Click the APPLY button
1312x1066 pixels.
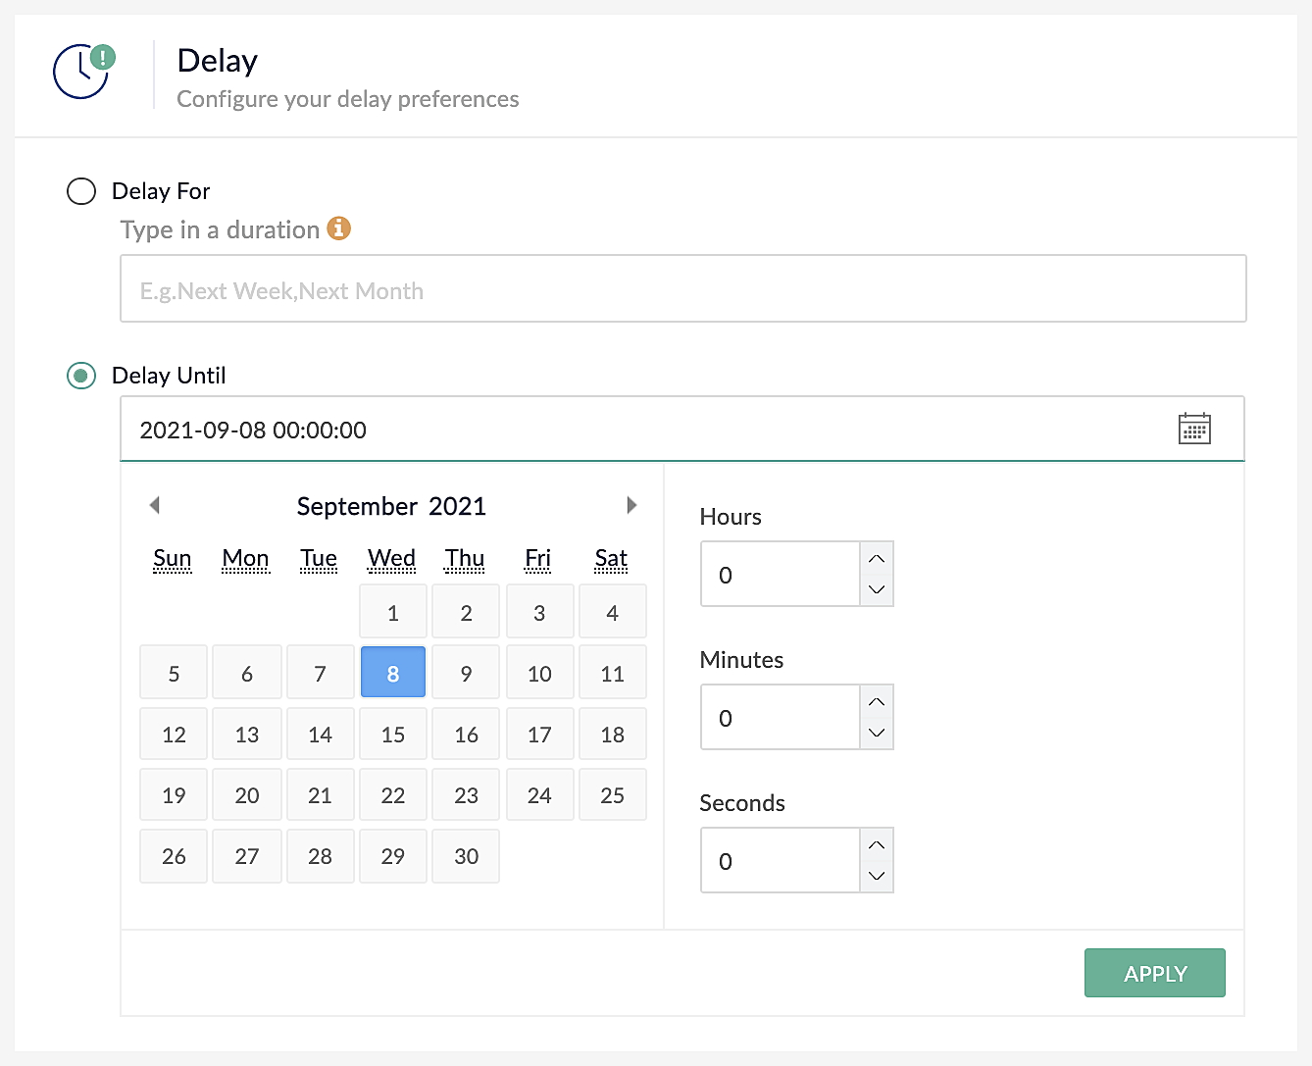point(1155,973)
